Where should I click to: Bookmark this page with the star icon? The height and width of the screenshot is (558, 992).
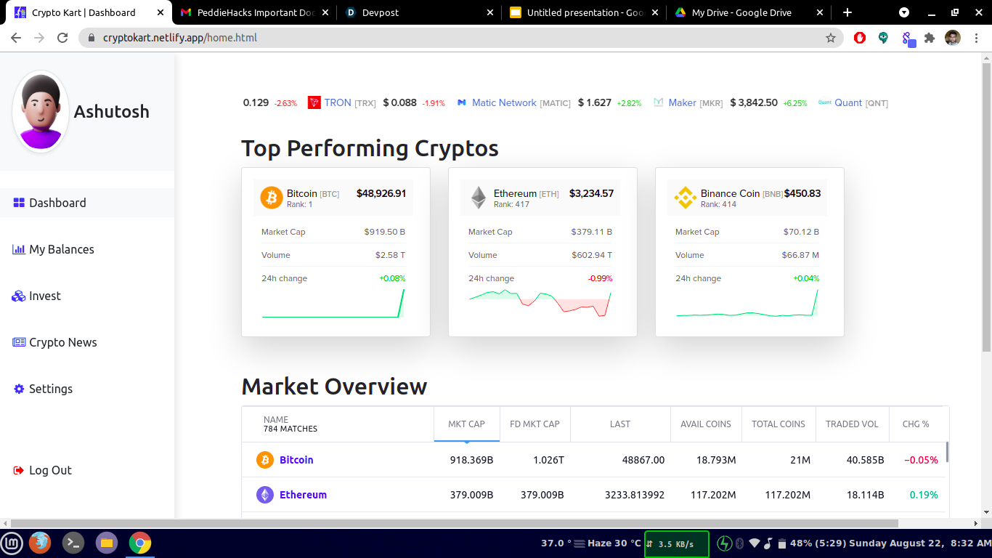(831, 38)
